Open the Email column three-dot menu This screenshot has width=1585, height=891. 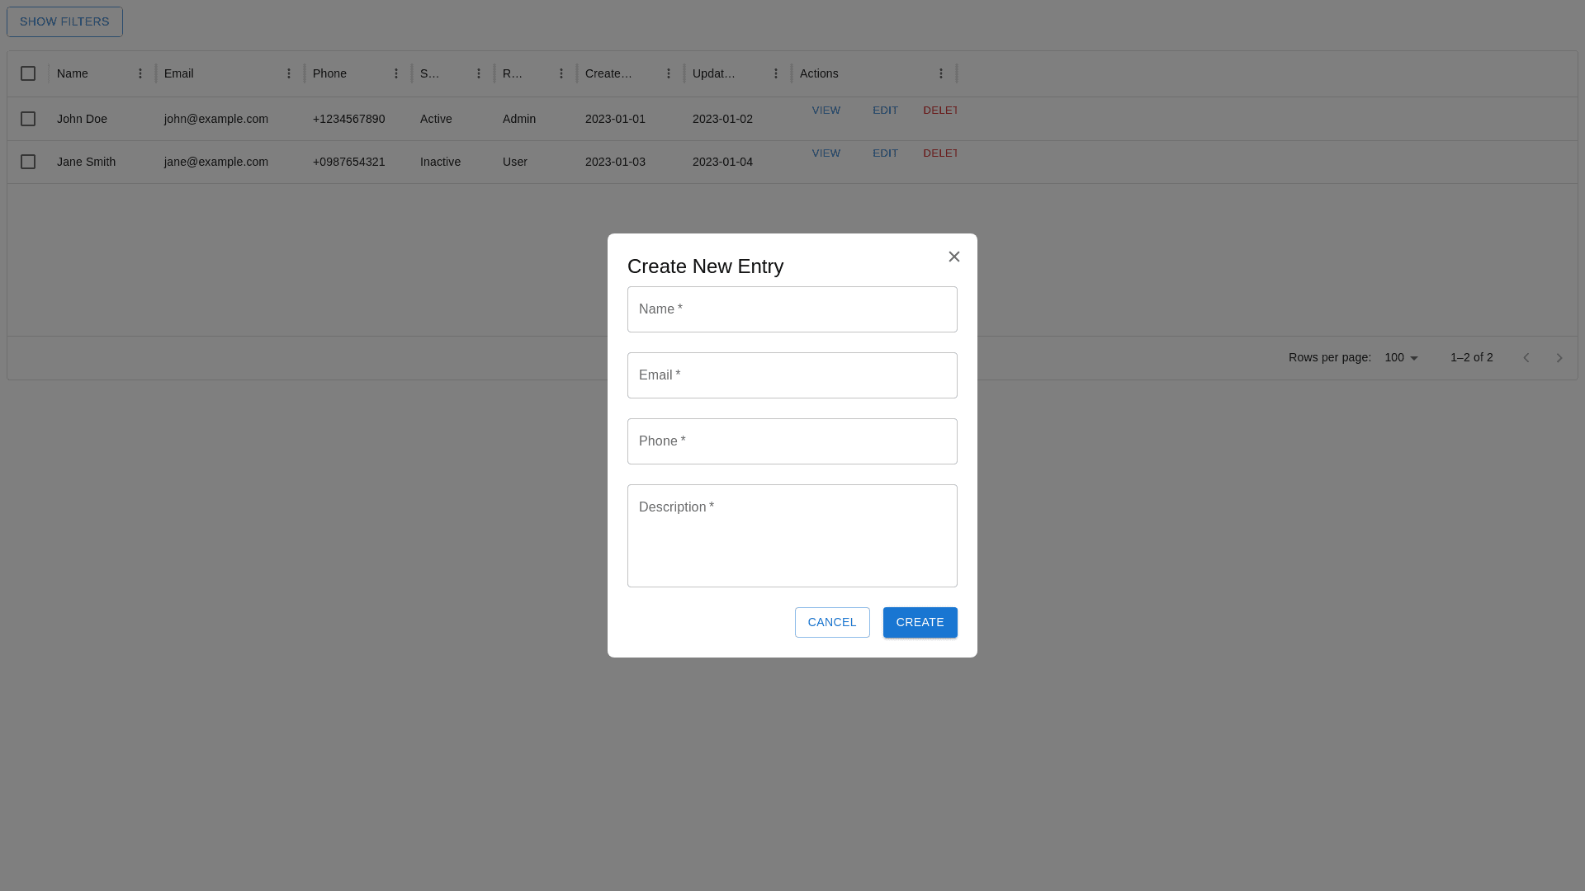[289, 73]
